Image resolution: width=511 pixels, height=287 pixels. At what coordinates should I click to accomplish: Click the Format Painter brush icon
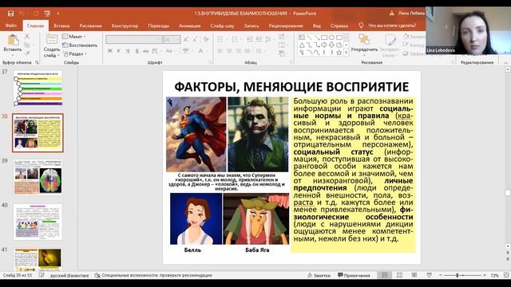pyautogui.click(x=27, y=53)
